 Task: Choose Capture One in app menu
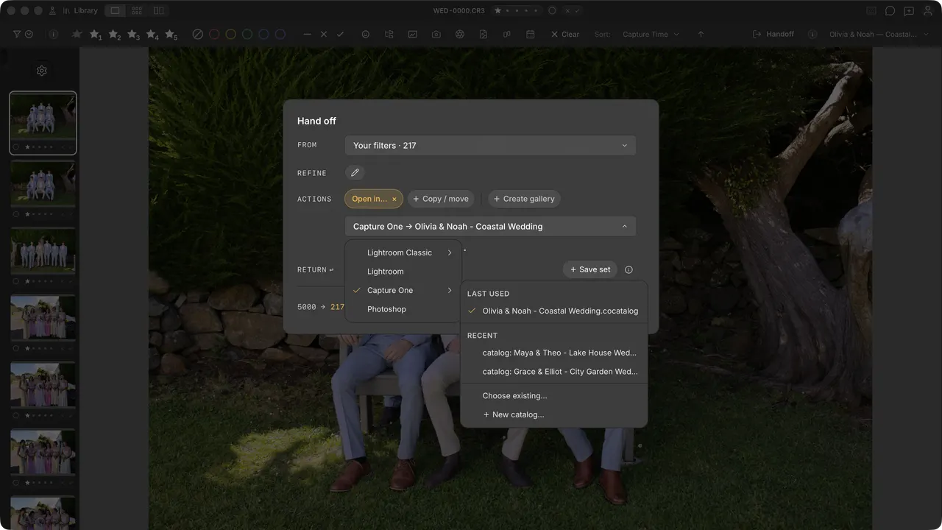click(x=403, y=291)
